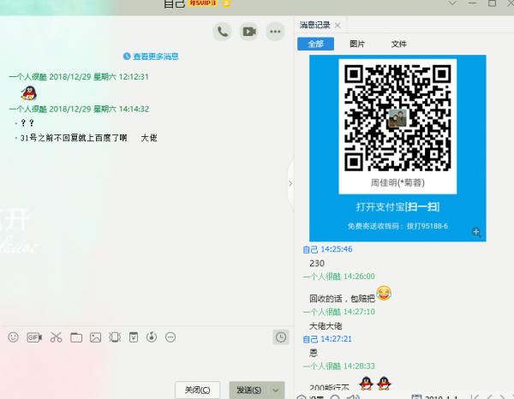Switch to the 文件 filter tab
514x399 pixels.
click(399, 44)
